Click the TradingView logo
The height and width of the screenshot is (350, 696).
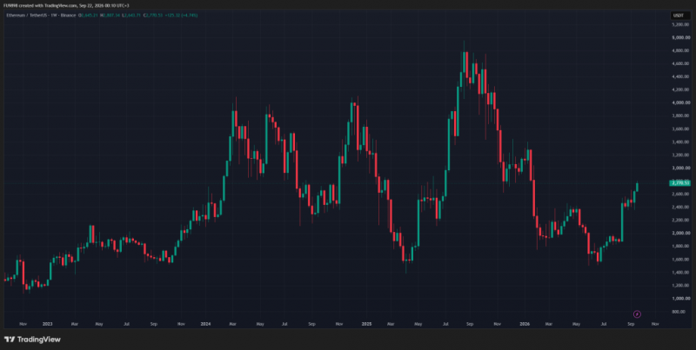[x=32, y=340]
